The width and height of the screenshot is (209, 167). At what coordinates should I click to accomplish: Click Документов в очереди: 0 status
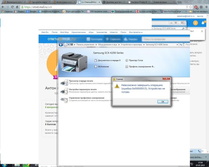107,61
